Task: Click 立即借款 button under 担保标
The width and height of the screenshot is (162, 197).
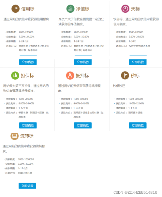Action: click(28, 125)
